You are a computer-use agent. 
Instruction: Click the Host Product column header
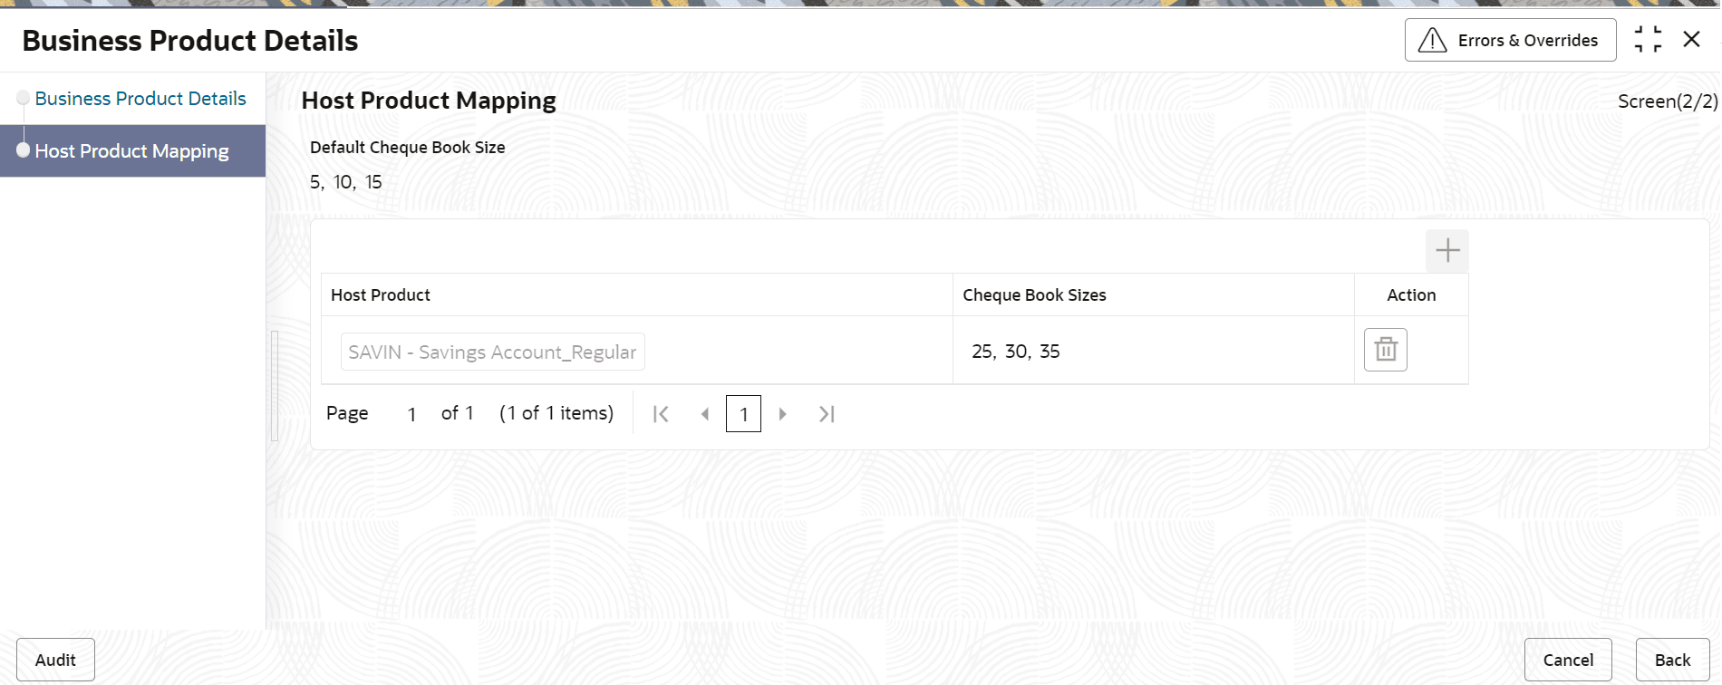[381, 295]
